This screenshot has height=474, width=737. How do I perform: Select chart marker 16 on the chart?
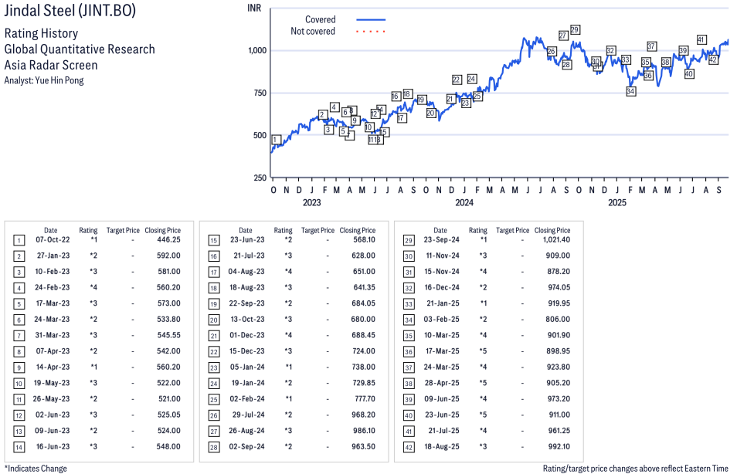pos(396,96)
